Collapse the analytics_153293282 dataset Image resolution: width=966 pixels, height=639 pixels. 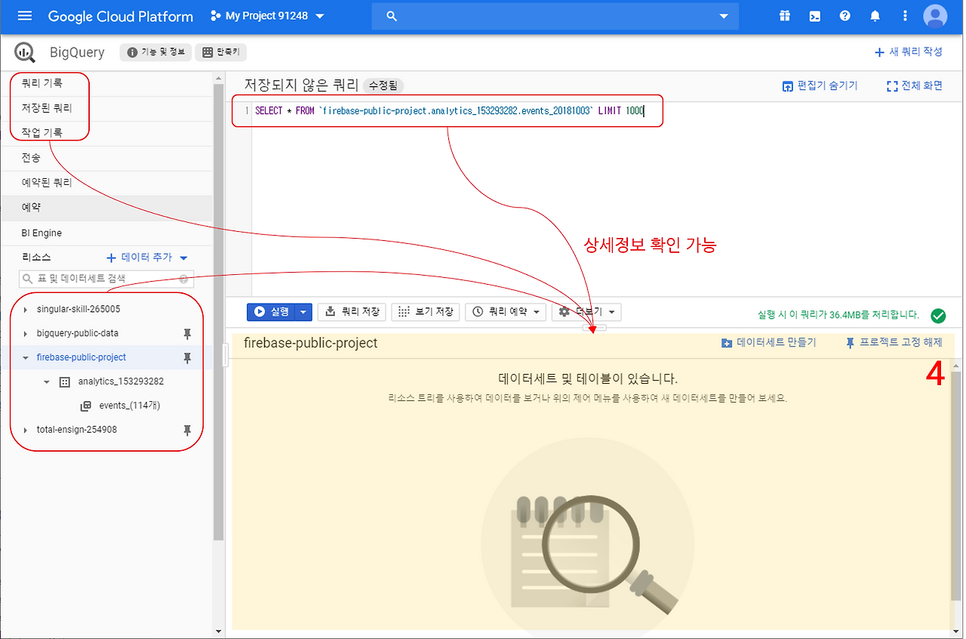click(x=47, y=381)
